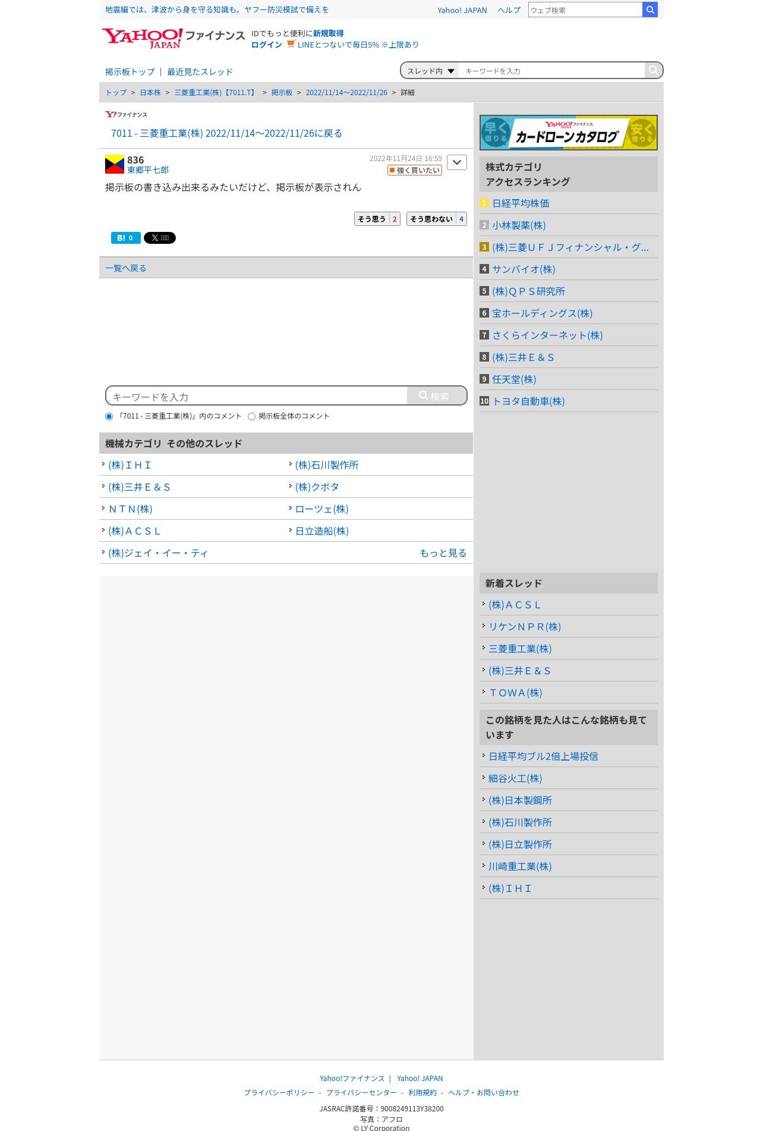Open the user avatar of 東郷平七郎

coord(115,164)
